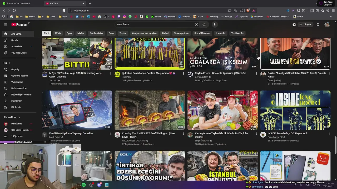
Task: Open the Twitch bookmark icon
Action: (119, 17)
